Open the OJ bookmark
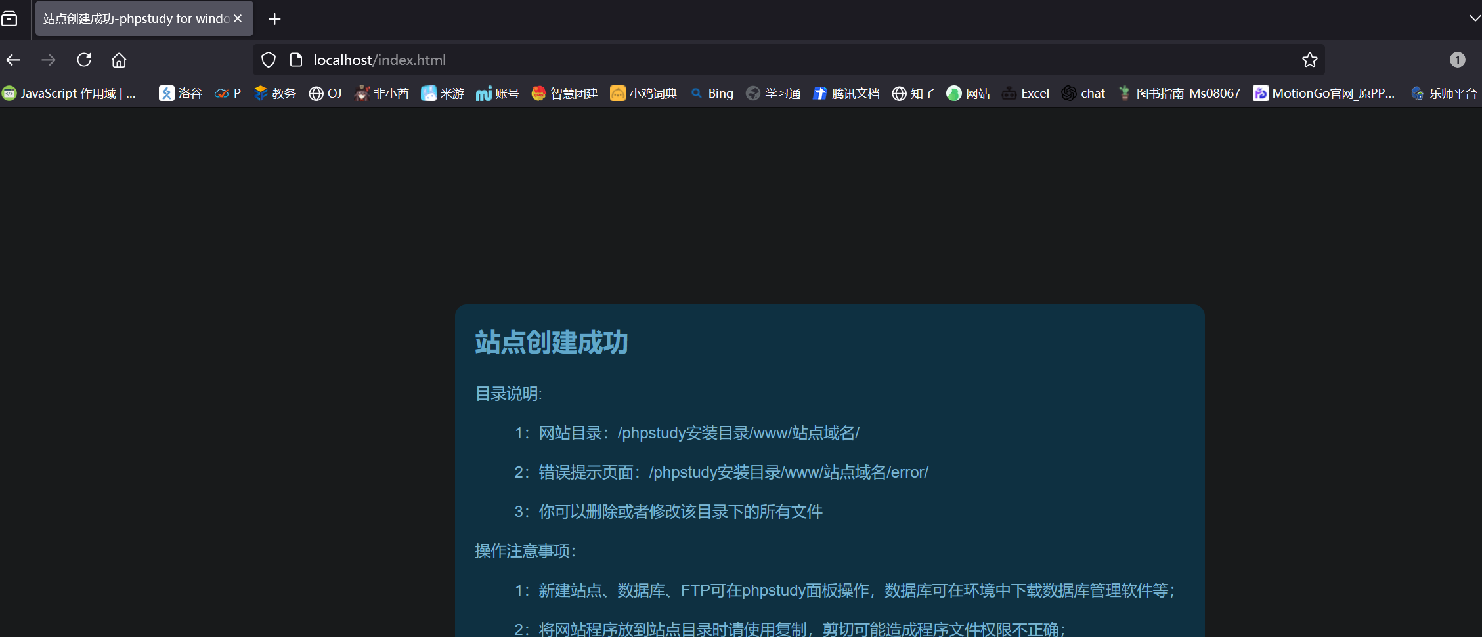 (x=325, y=94)
